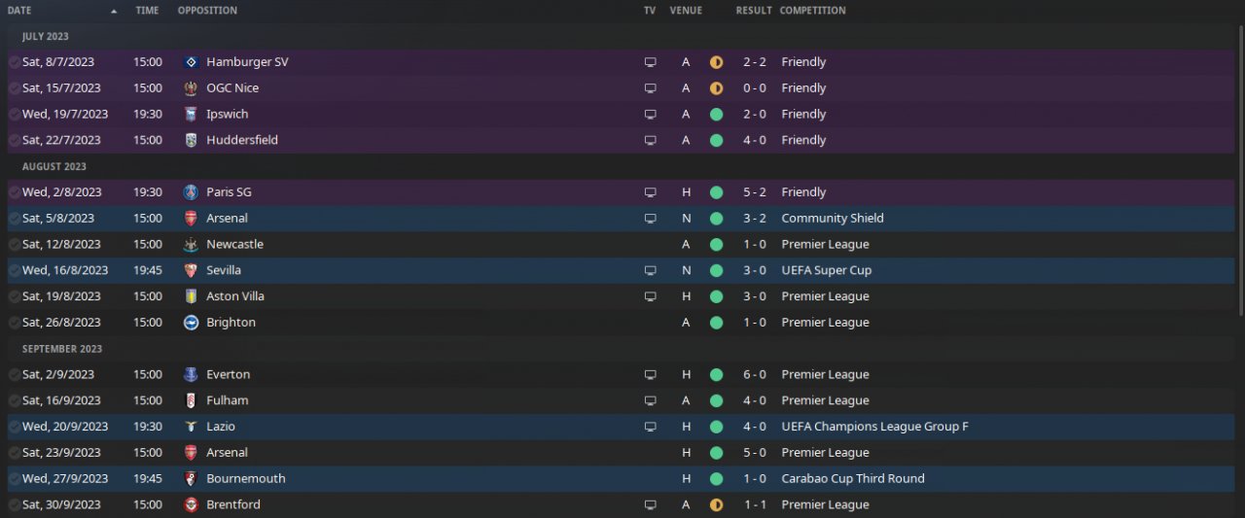1245x518 pixels.
Task: Collapse the SEPTEMBER 2023 month group
Action: [60, 349]
